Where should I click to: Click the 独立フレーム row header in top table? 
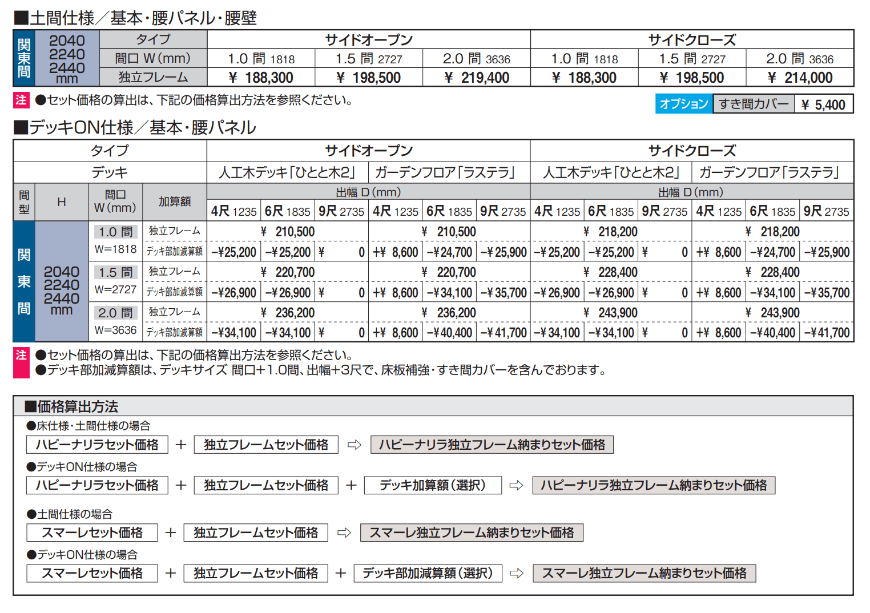pyautogui.click(x=153, y=77)
